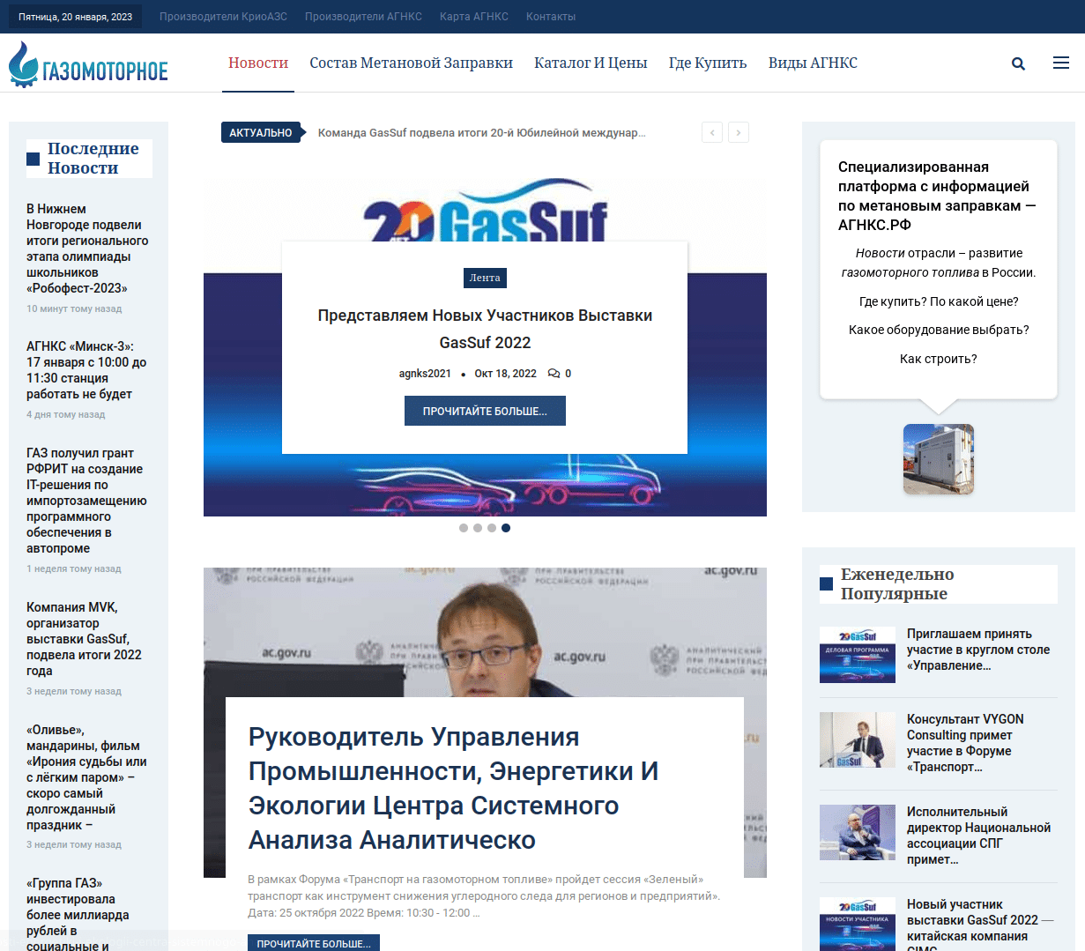Viewport: 1085px width, 951px height.
Task: Click the Последние Новости heading
Action: pos(93,159)
